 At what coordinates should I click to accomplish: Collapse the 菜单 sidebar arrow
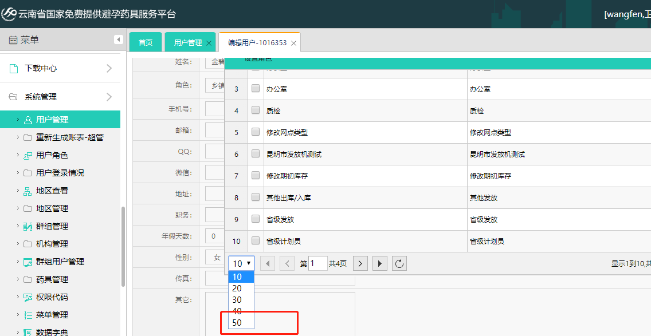click(118, 39)
